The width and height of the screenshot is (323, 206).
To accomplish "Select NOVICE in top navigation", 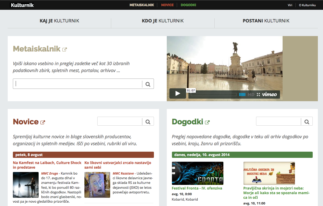I will tap(167, 5).
